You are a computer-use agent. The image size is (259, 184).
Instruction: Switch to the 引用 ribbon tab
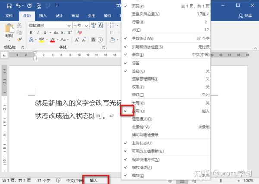91,15
